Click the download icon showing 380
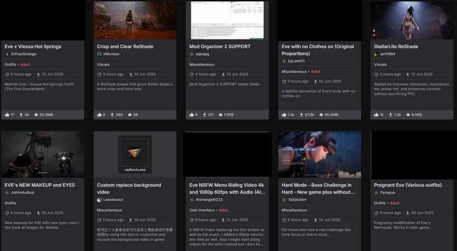Viewport: 457px width, 251px height. 112,115
